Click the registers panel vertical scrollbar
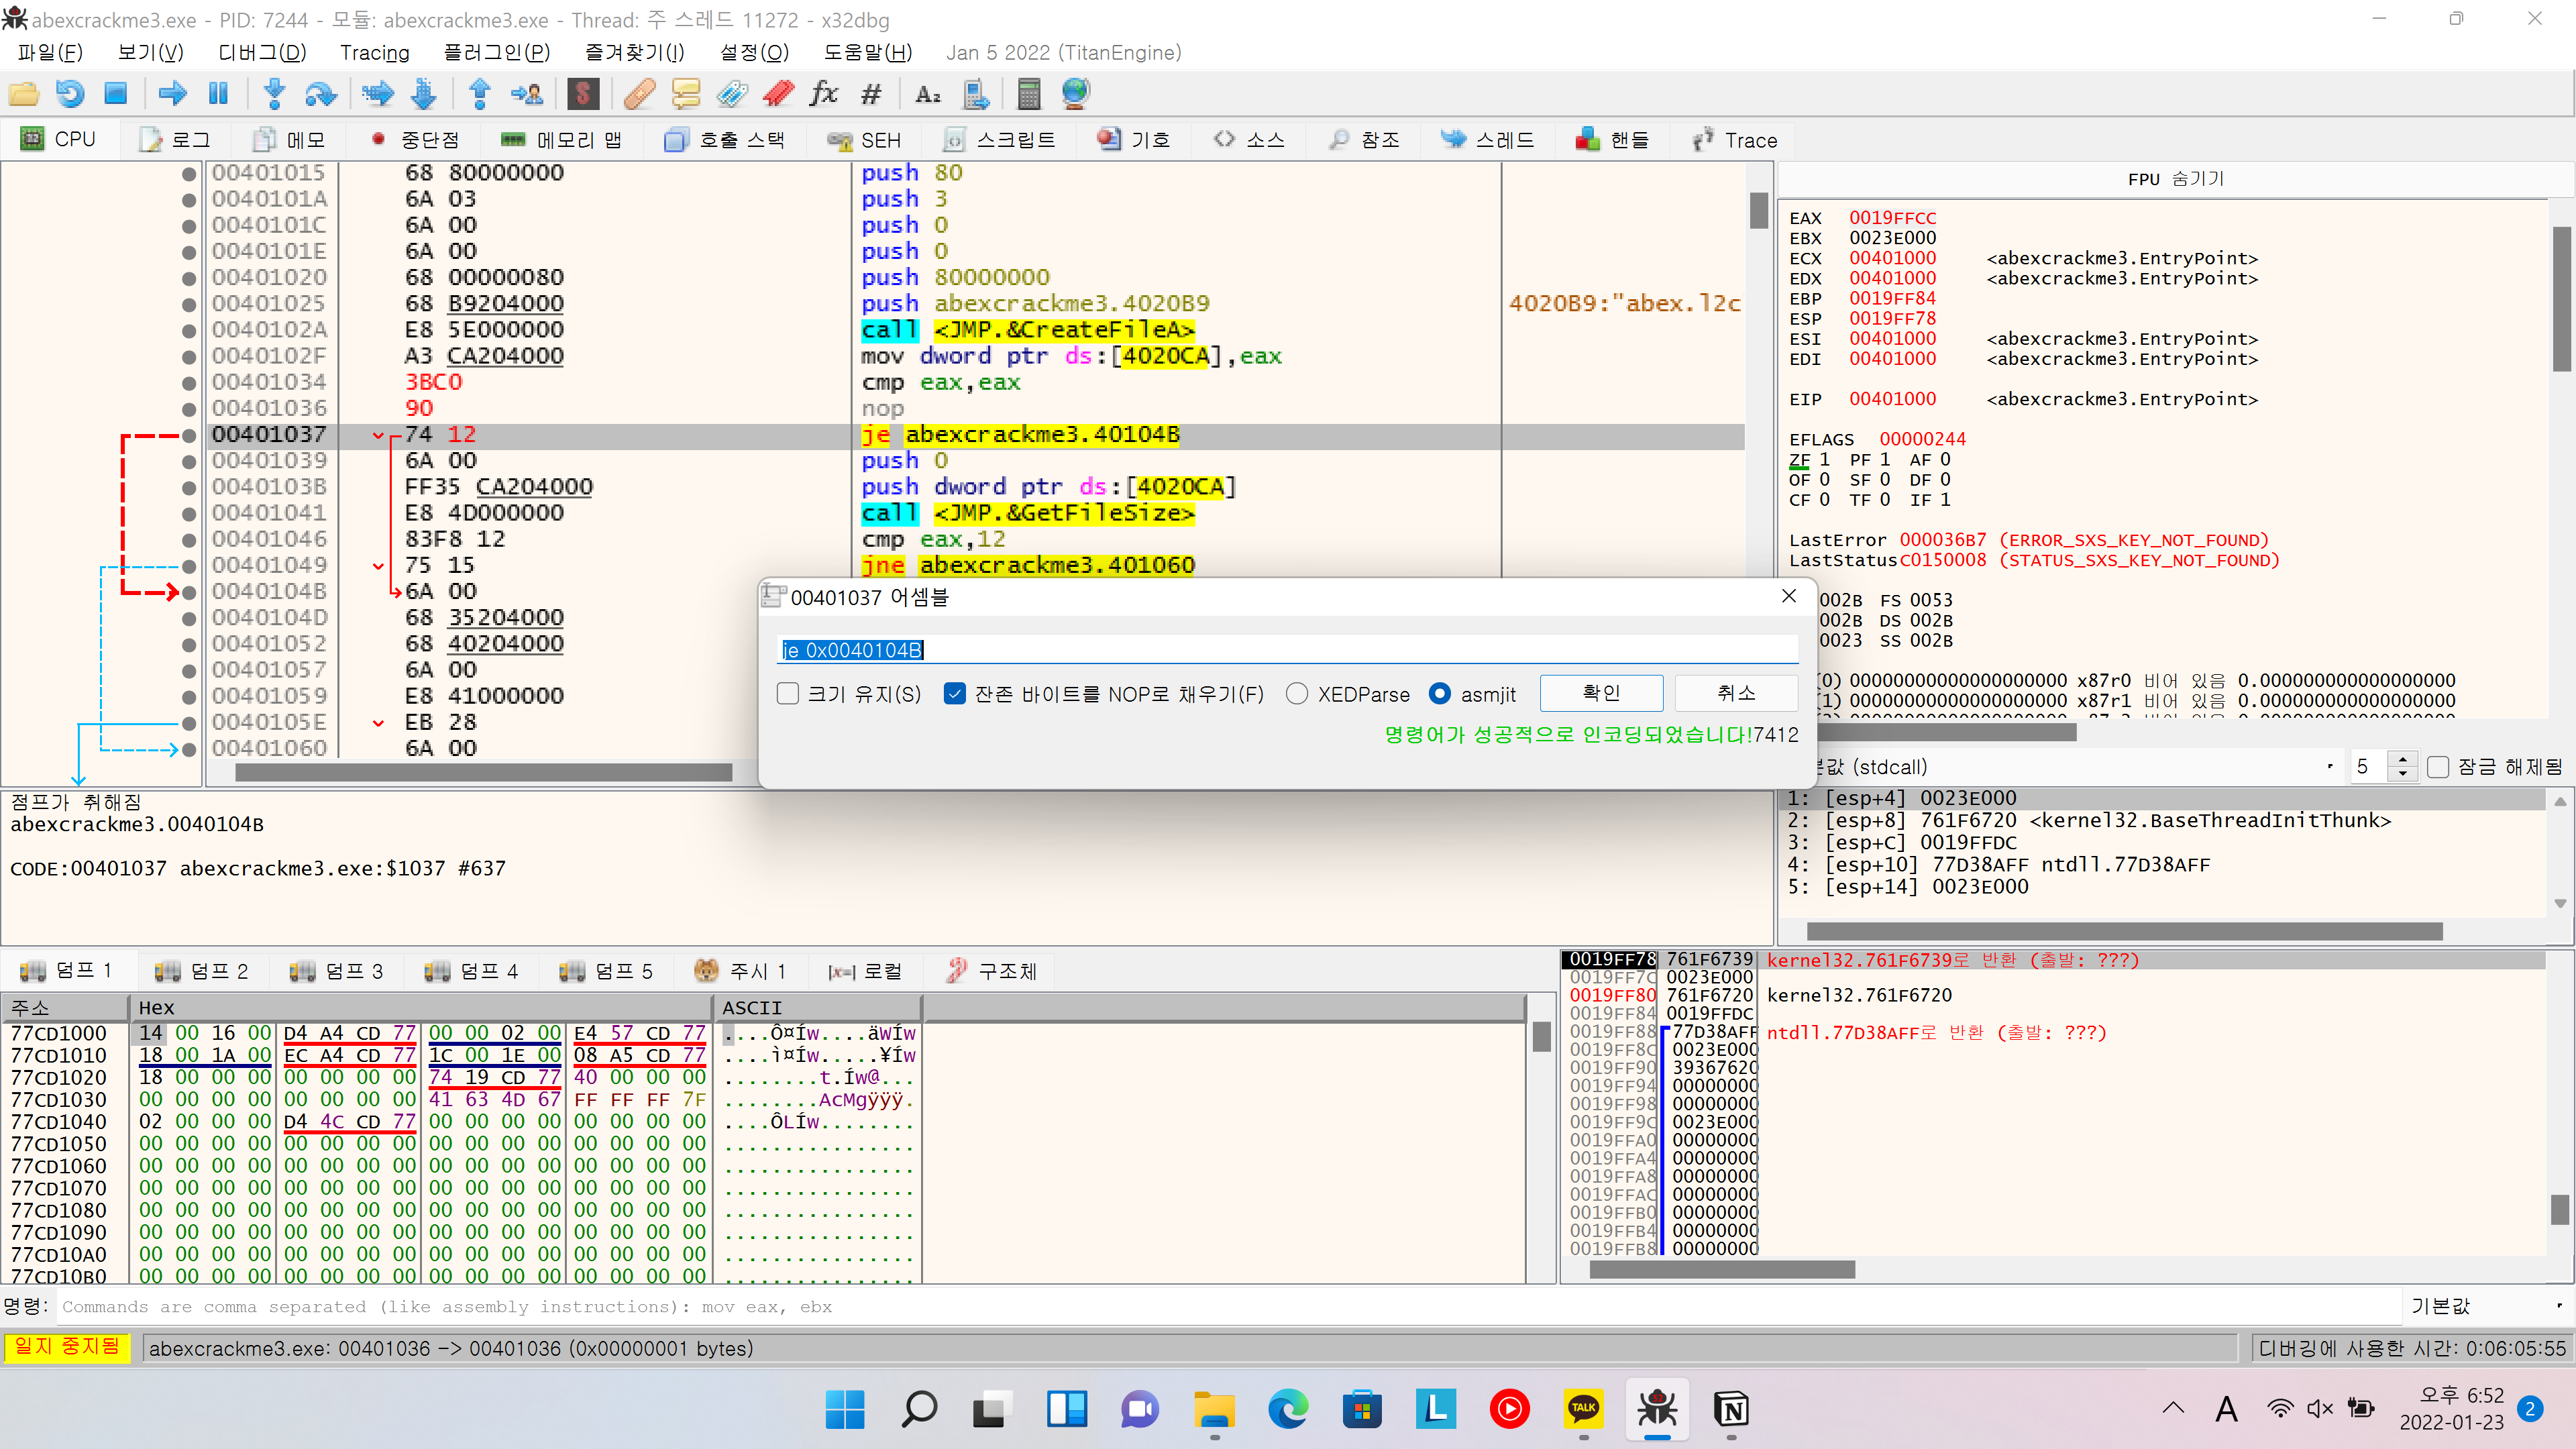This screenshot has width=2576, height=1449. click(2561, 300)
